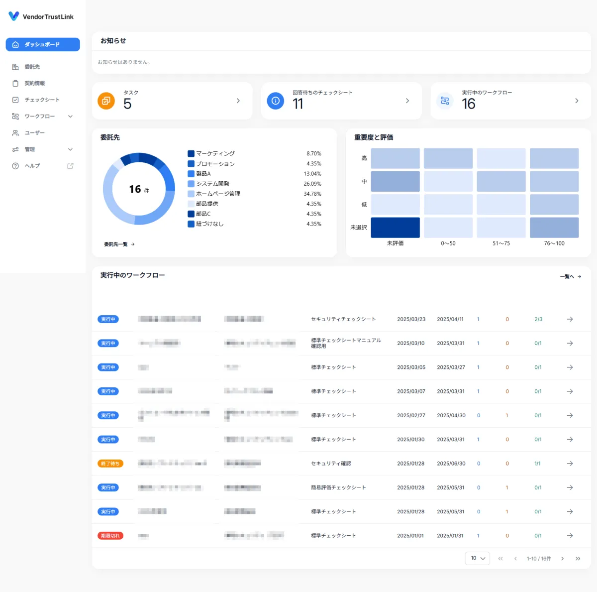Click the 期限切れ status badge
Screen dimensions: 597x592
tap(110, 536)
